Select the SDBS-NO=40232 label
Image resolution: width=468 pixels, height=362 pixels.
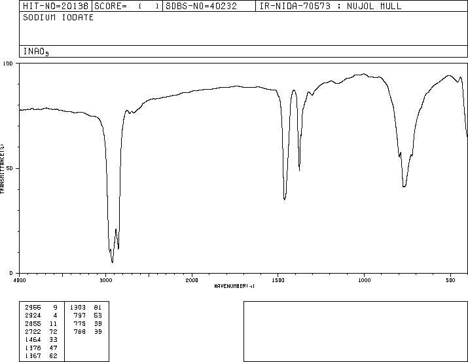coord(201,6)
